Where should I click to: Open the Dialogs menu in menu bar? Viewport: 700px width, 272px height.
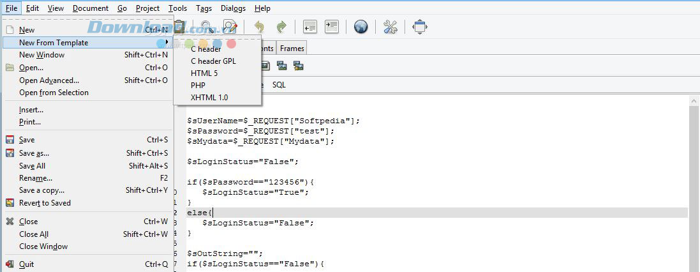coord(233,8)
